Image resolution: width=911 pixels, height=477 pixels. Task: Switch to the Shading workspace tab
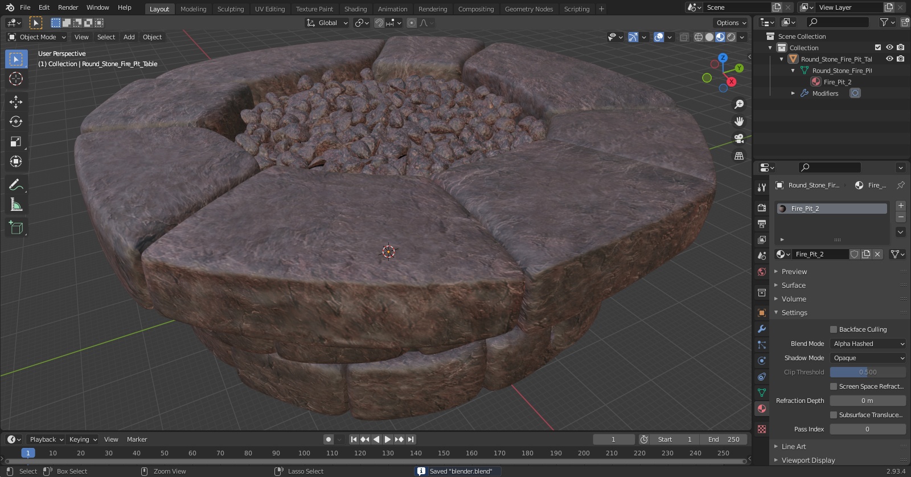coord(355,9)
